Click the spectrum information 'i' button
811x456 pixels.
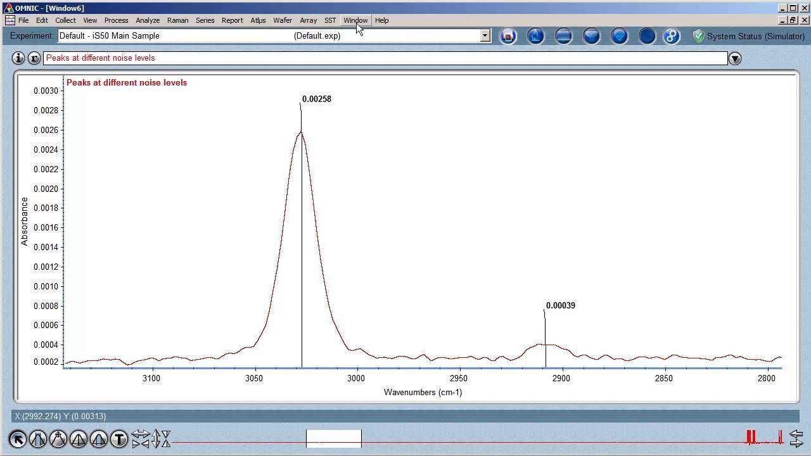18,58
